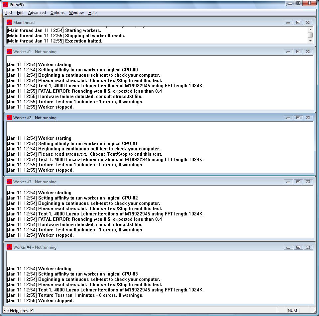Click 'For Help, press F1' status text

tap(19, 310)
